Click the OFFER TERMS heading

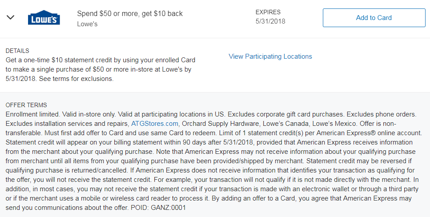(26, 105)
